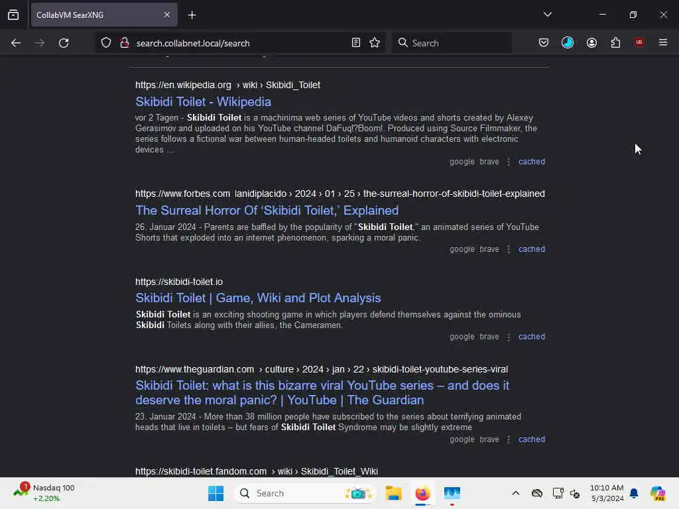Open Skibidi Toilet Game, Wiki result
This screenshot has width=679, height=509.
258,298
